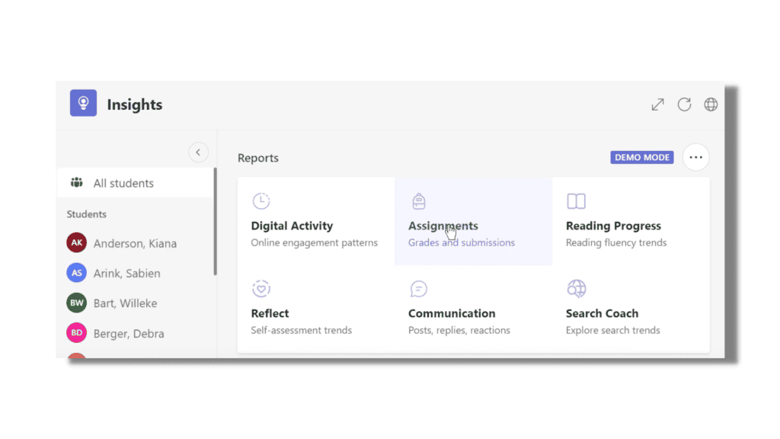Viewport: 780px width, 439px height.
Task: Click the Grades and submissions text
Action: [x=462, y=242]
